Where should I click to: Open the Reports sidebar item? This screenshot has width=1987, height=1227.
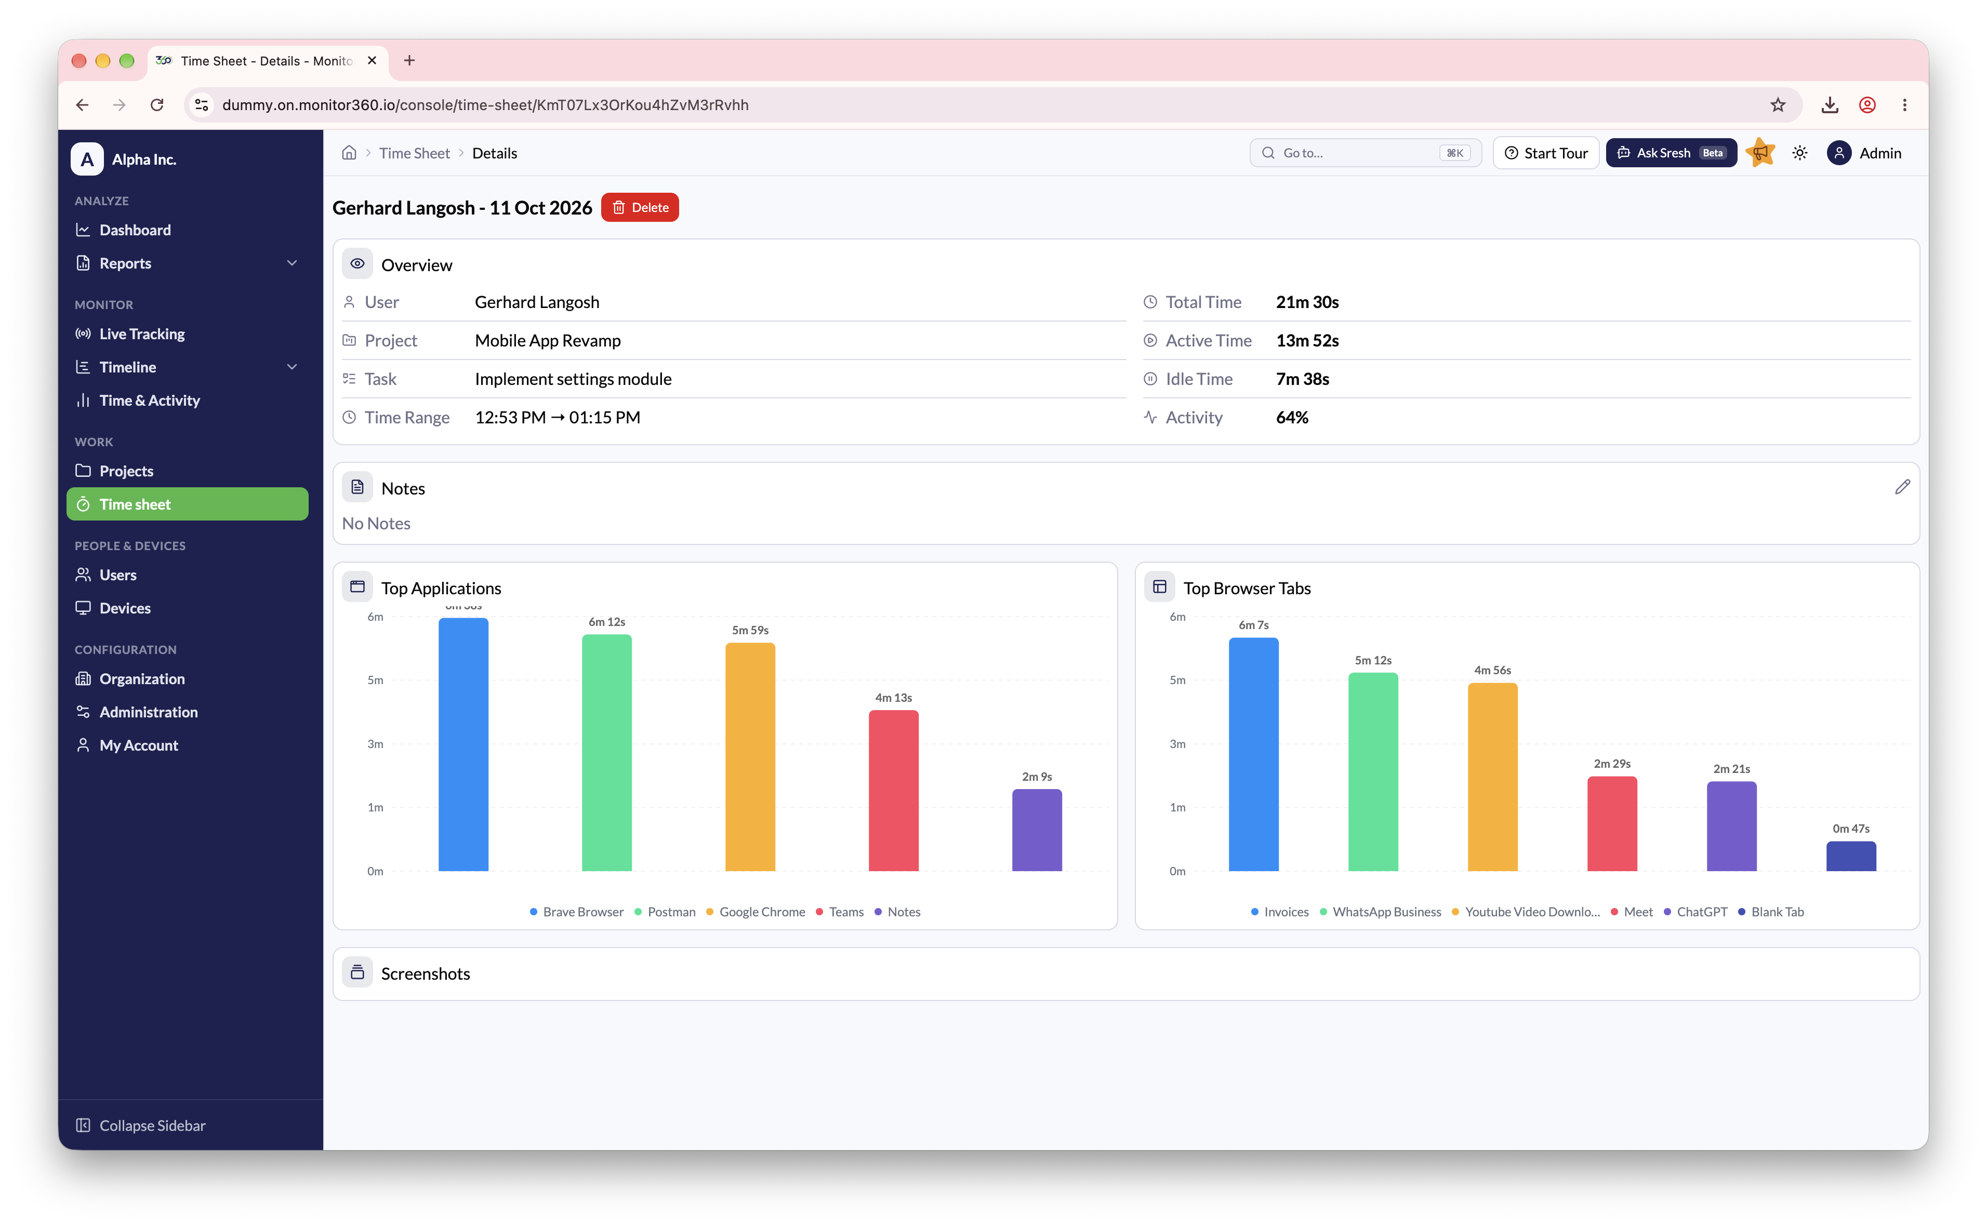(188, 263)
